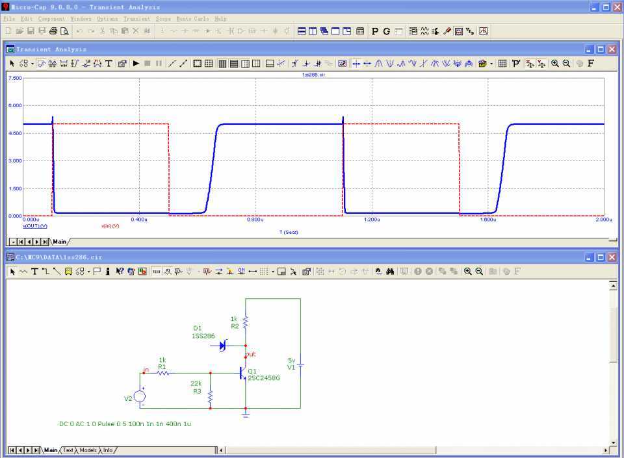Screen dimensions: 624x458
Task: Select the wire tool in schematic toolbar
Action: [45, 271]
